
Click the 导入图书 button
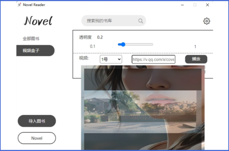coord(37,121)
